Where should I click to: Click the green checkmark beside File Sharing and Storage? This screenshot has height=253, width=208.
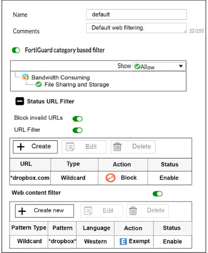[39, 84]
